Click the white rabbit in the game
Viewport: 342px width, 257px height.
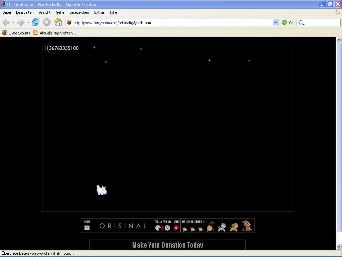(102, 190)
